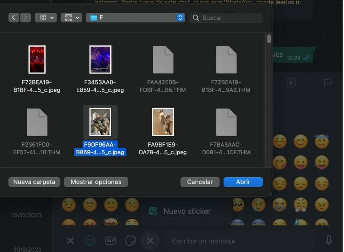Pick the tongue-out emoji with open eyes

300,162
